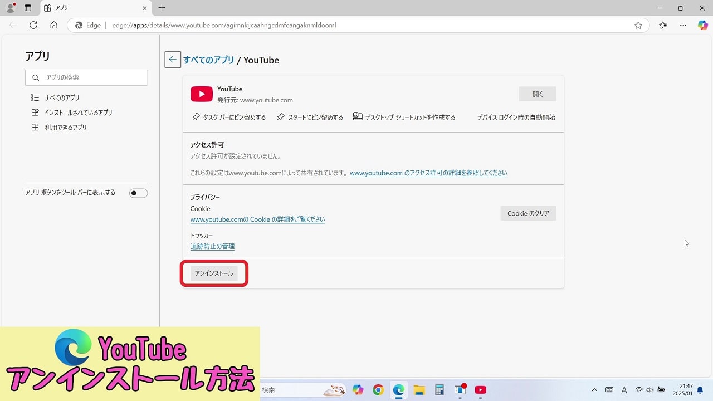Open www.youtube.com access permission details link
The width and height of the screenshot is (713, 401).
pos(428,173)
